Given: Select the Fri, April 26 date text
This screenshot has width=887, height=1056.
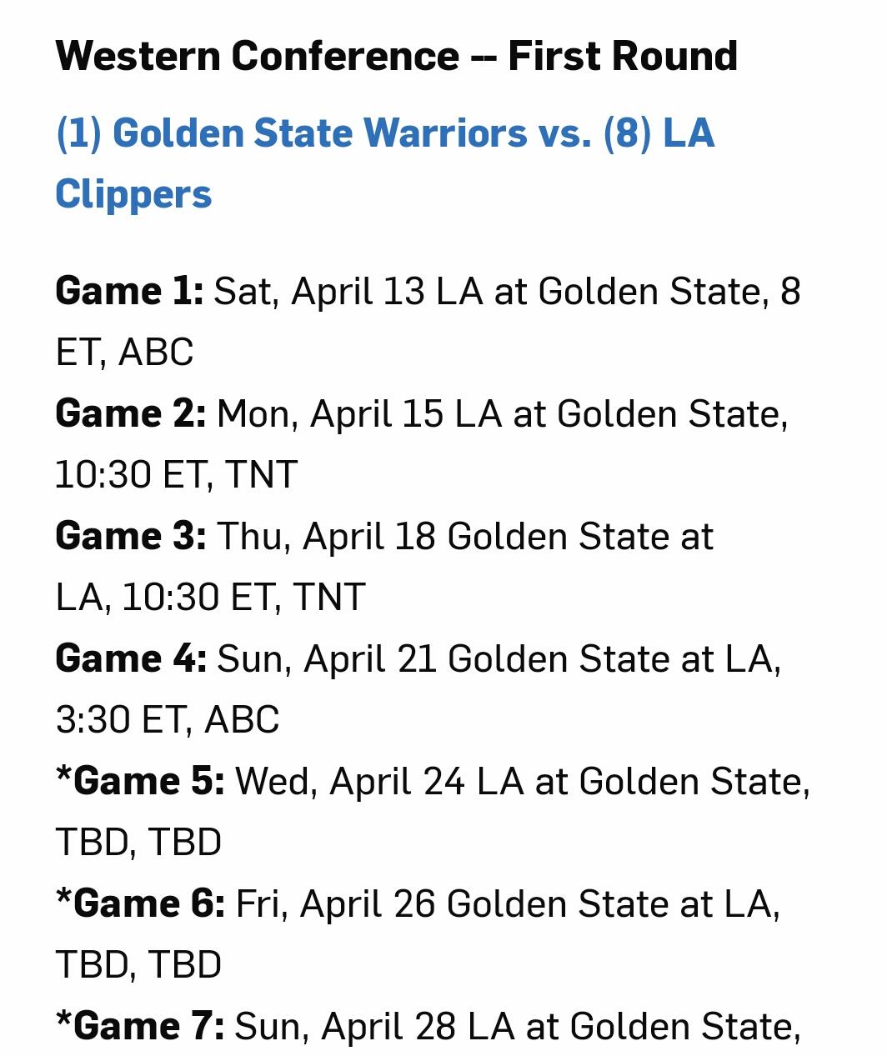Looking at the screenshot, I should click(335, 904).
